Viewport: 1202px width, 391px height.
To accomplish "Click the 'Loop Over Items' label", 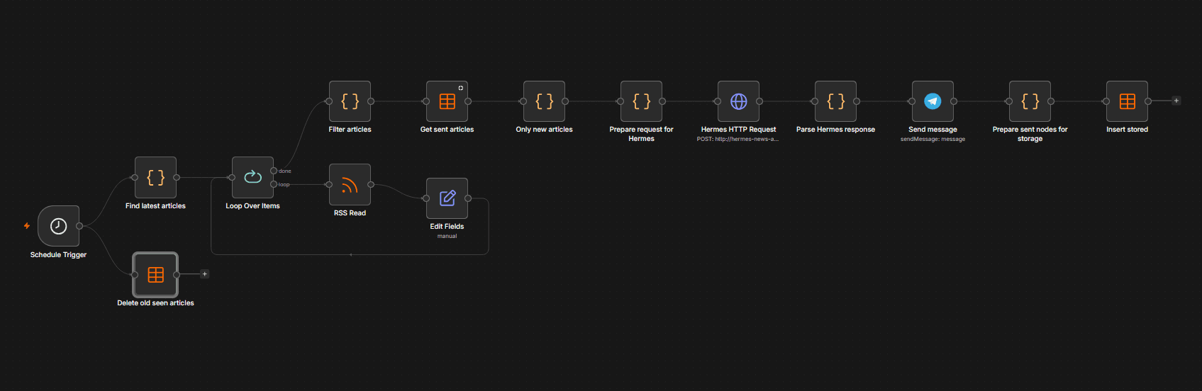I will click(x=252, y=206).
